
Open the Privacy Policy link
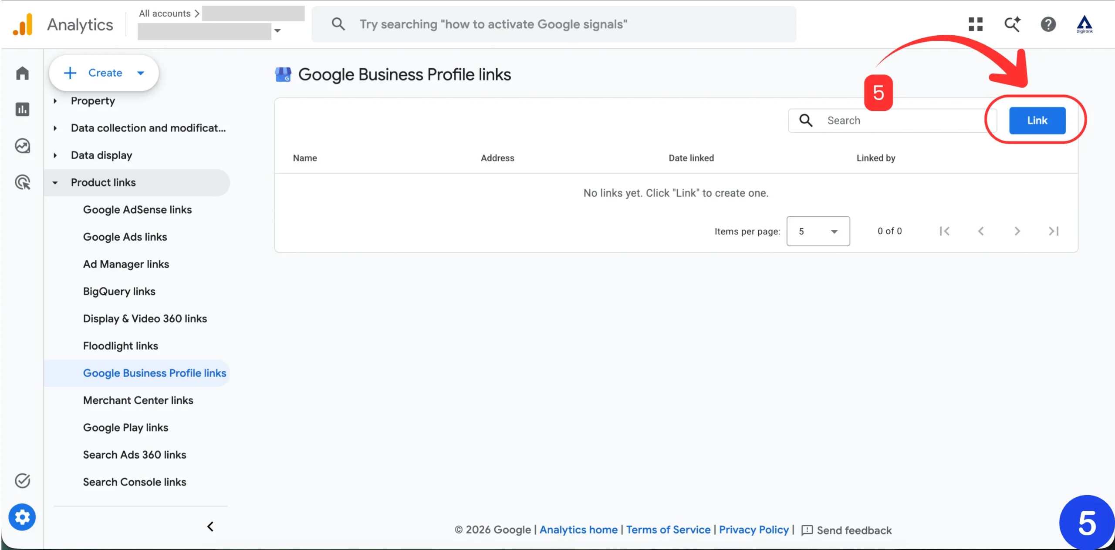753,530
